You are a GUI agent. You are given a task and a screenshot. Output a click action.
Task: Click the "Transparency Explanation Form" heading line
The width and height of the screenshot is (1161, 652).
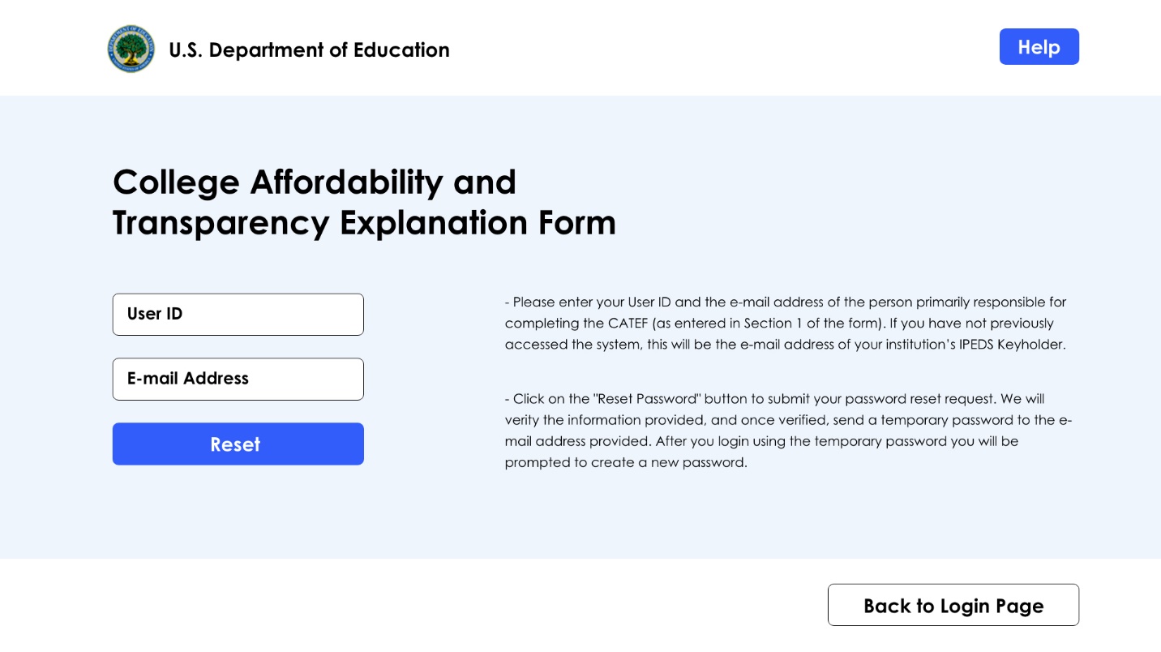point(364,223)
